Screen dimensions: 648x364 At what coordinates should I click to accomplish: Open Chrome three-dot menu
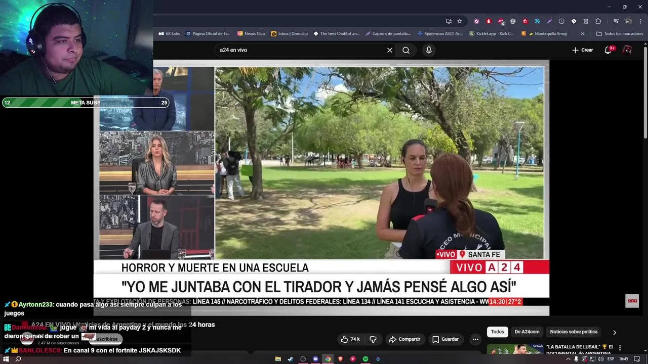(x=640, y=21)
